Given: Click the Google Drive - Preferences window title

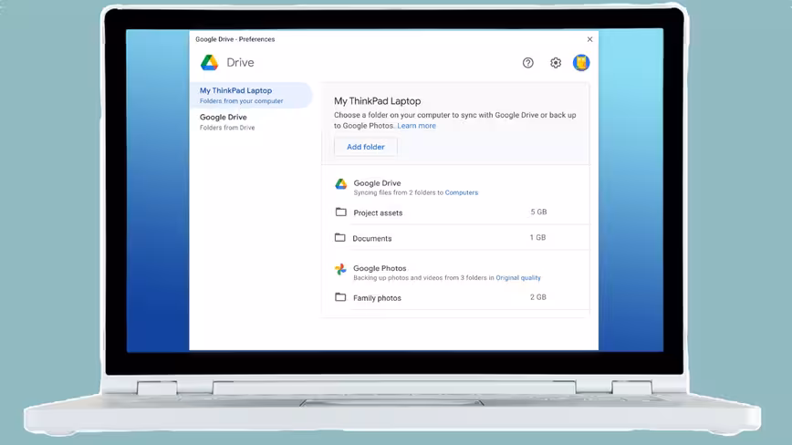Looking at the screenshot, I should point(234,39).
